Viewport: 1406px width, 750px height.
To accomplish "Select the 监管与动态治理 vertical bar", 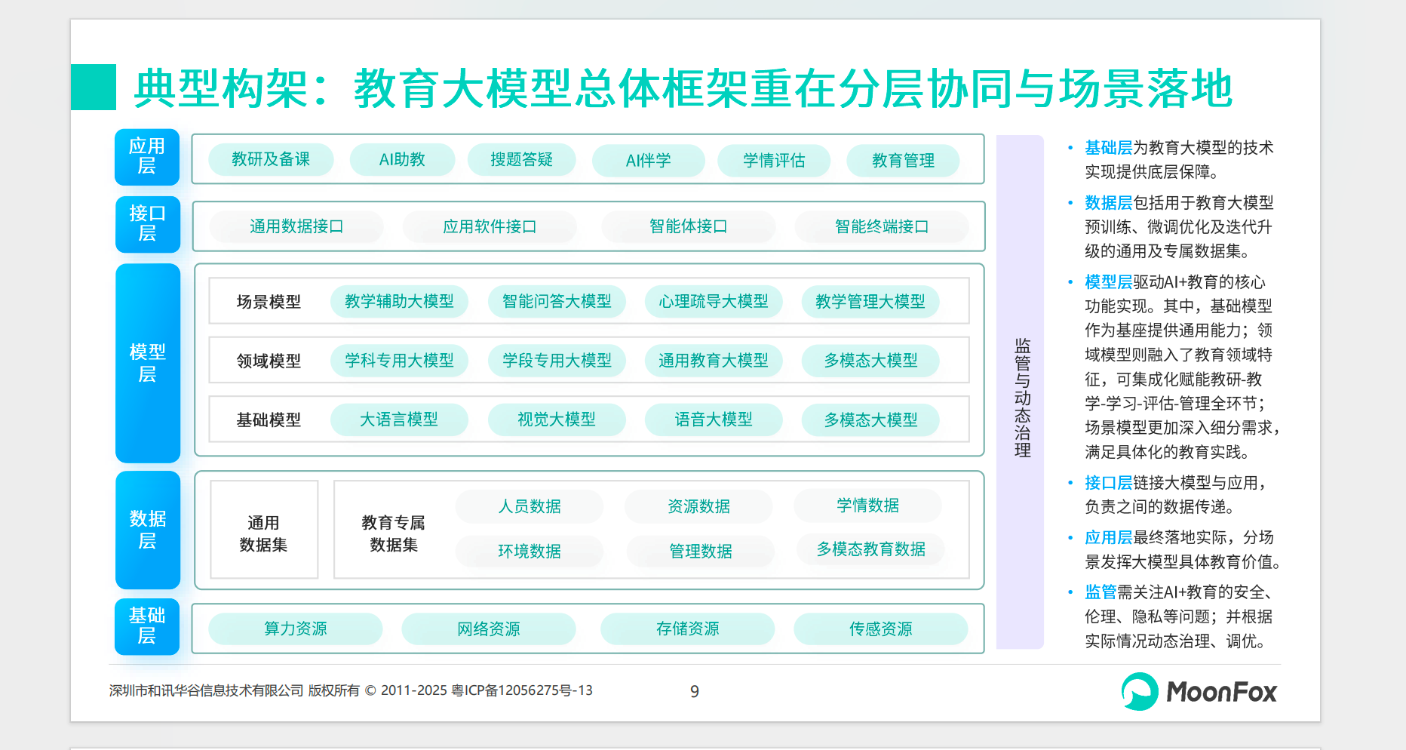I will click(x=1020, y=392).
